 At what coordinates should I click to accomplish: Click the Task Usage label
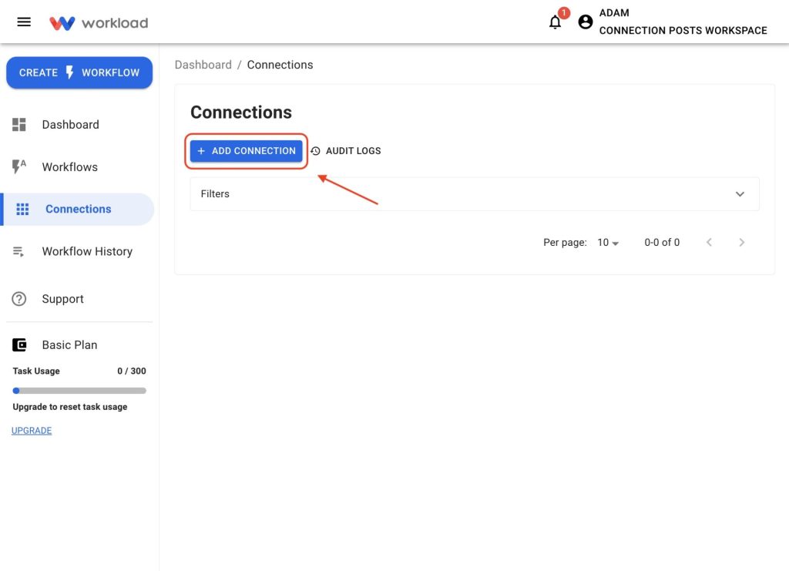pos(36,371)
